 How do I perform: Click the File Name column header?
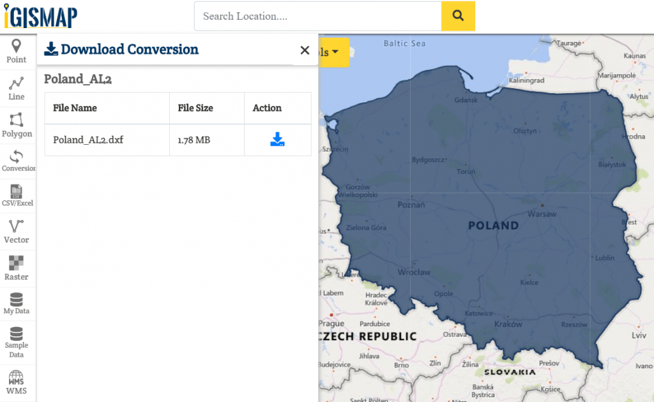(x=75, y=108)
